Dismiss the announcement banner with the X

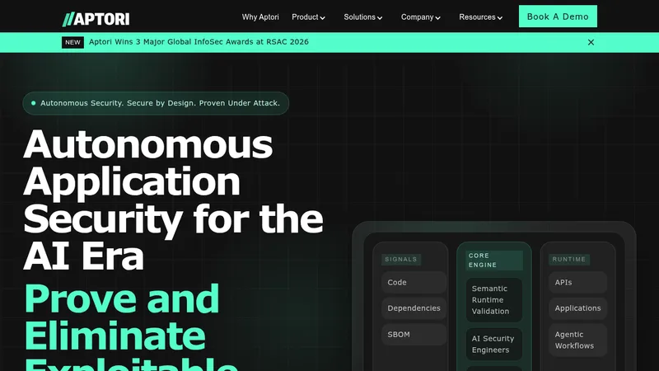pyautogui.click(x=591, y=43)
